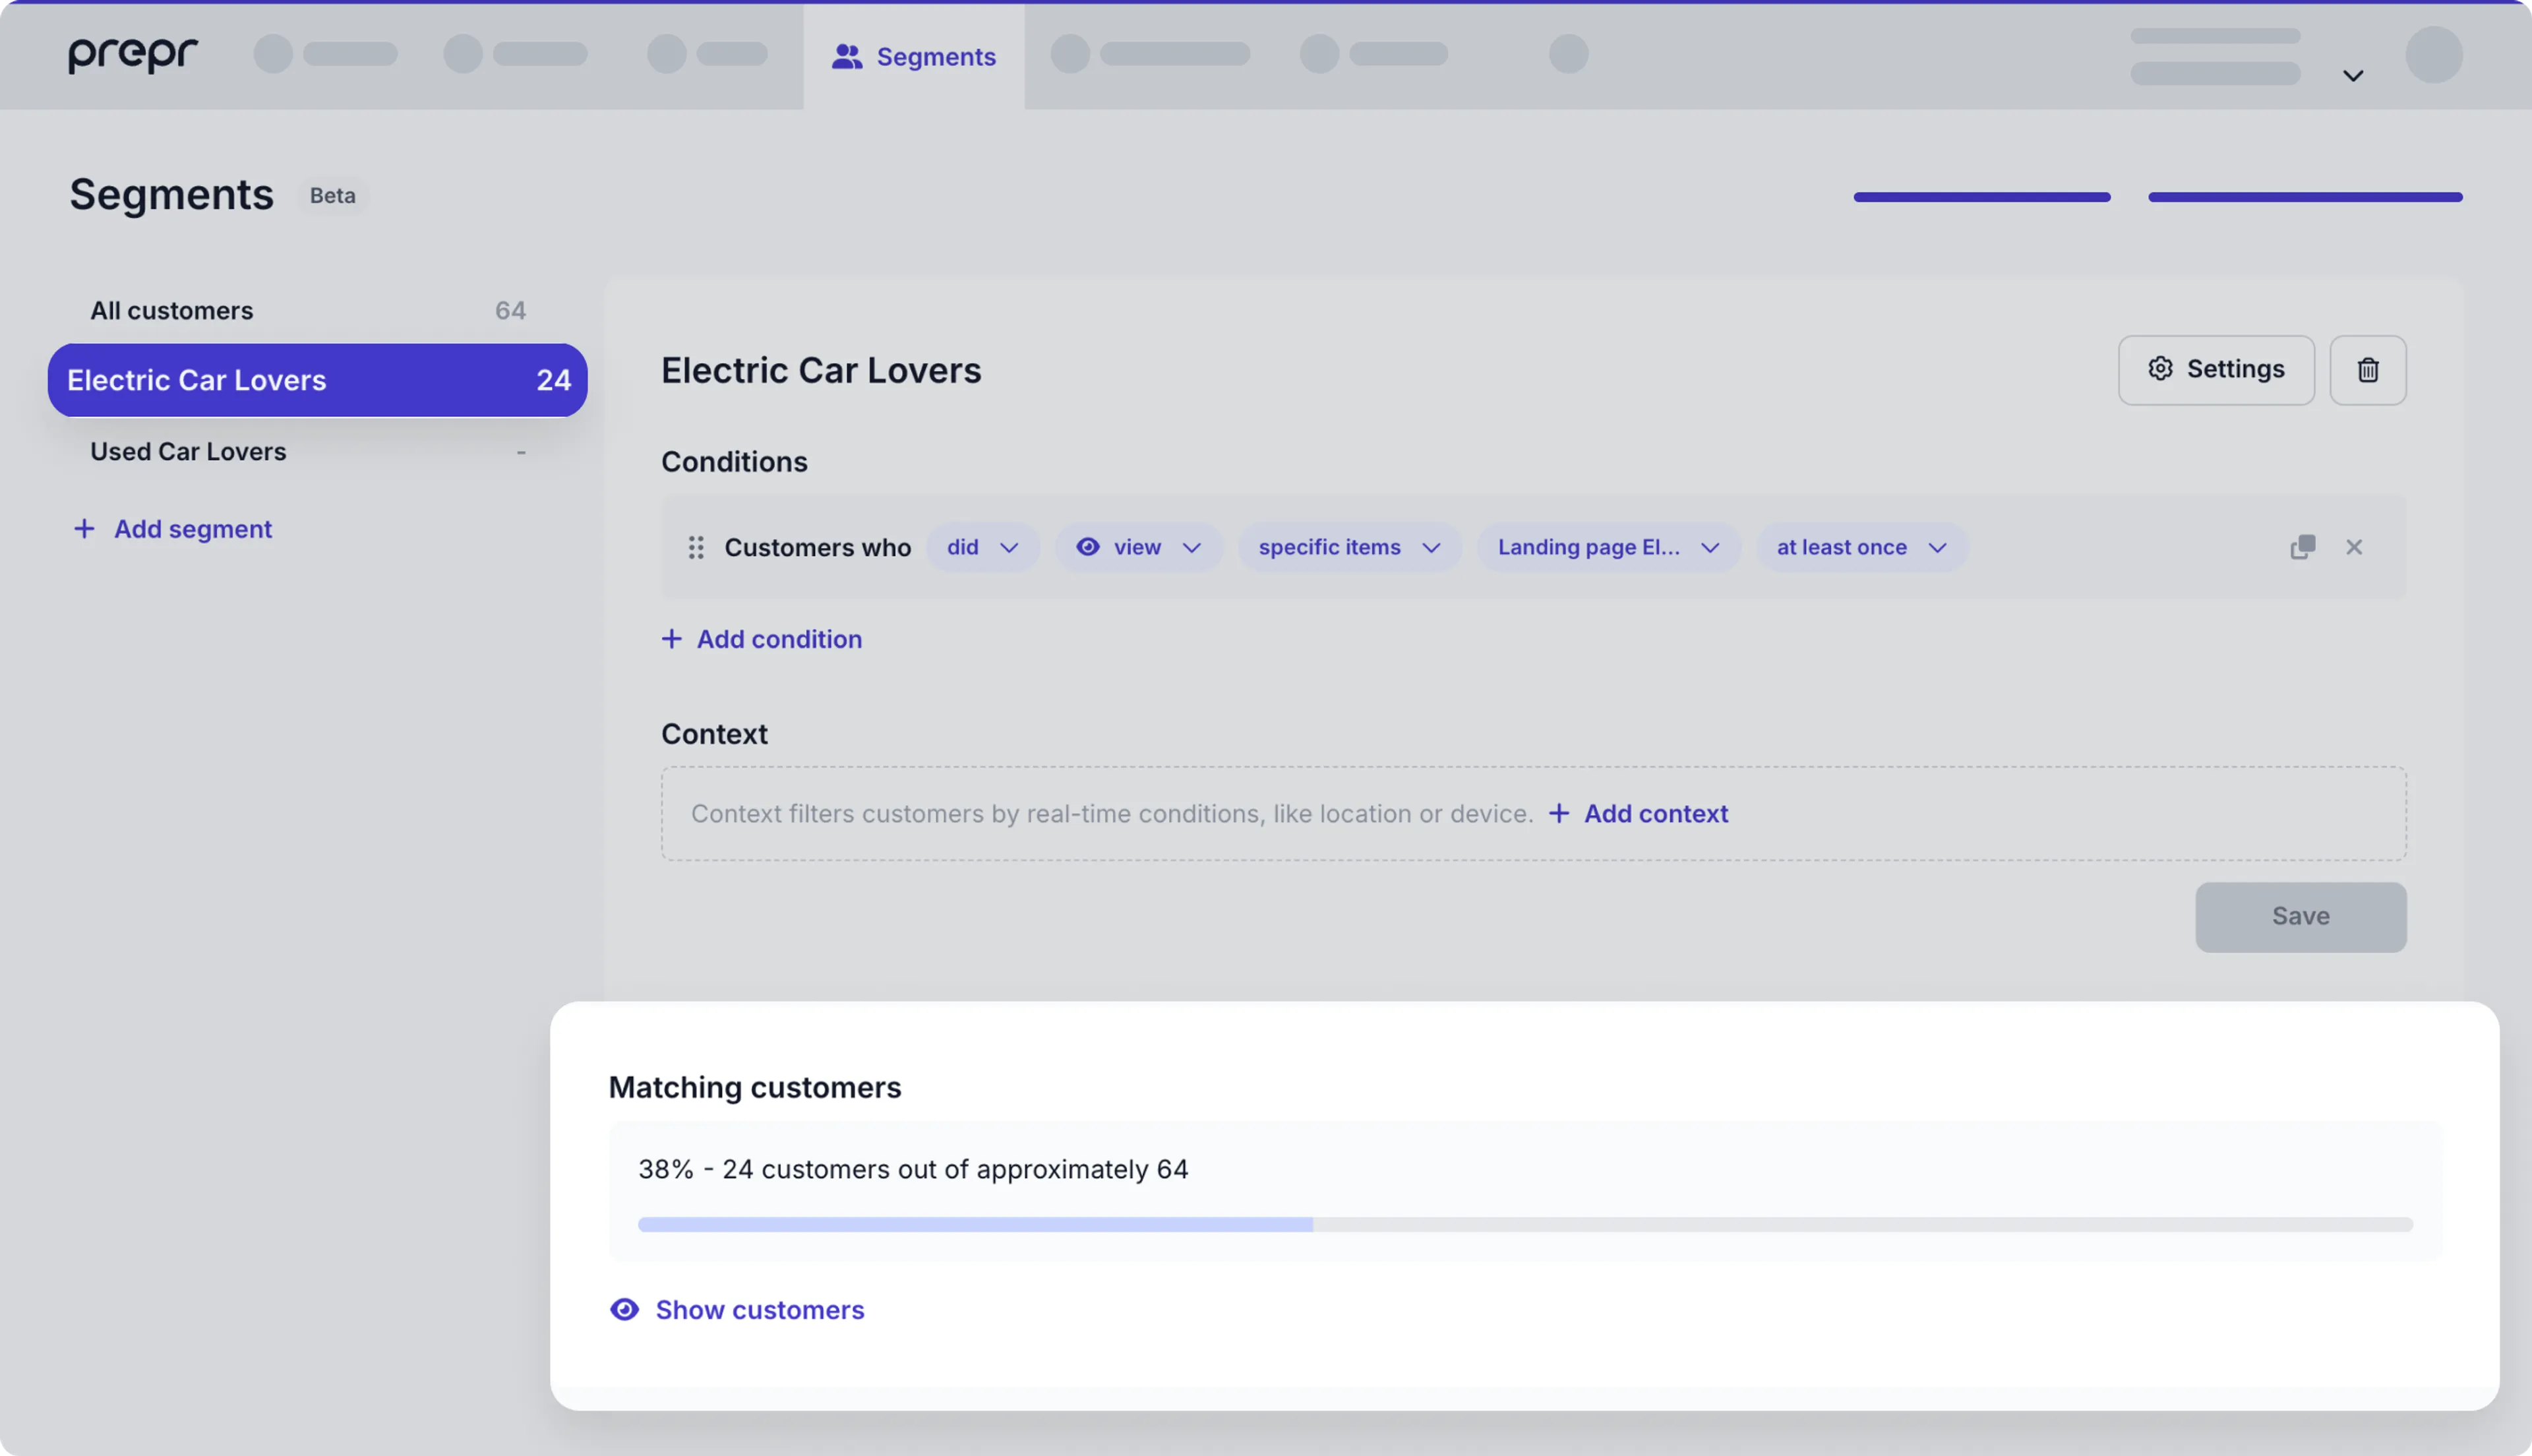Toggle the eye icon next to Show customers
Viewport: 2532px width, 1456px height.
[624, 1309]
